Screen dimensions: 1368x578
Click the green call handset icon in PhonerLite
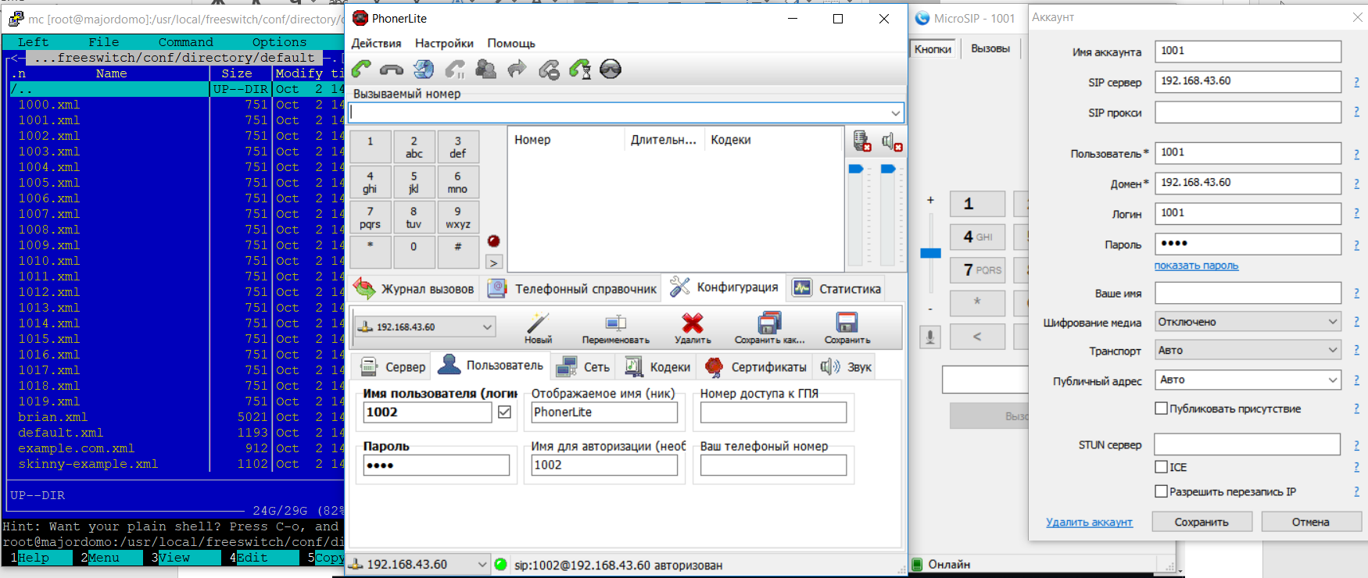[x=361, y=70]
